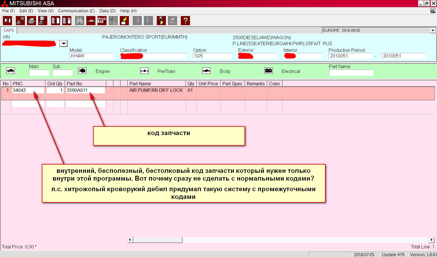Click the Part No column header
Screen dimensions: 437x257
(x=85, y=84)
